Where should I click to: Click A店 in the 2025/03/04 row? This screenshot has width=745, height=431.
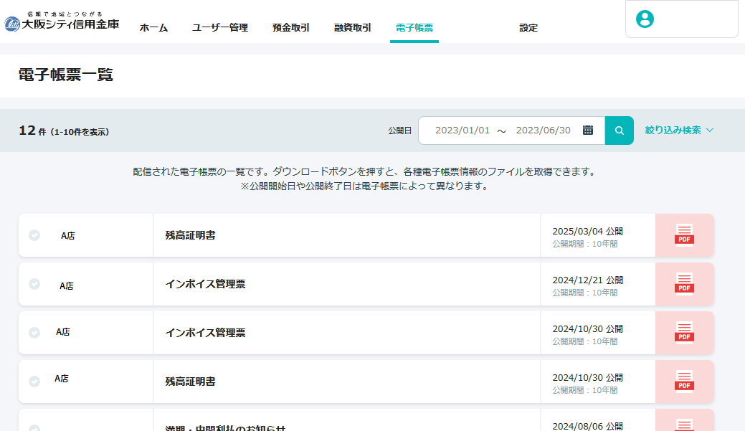68,236
